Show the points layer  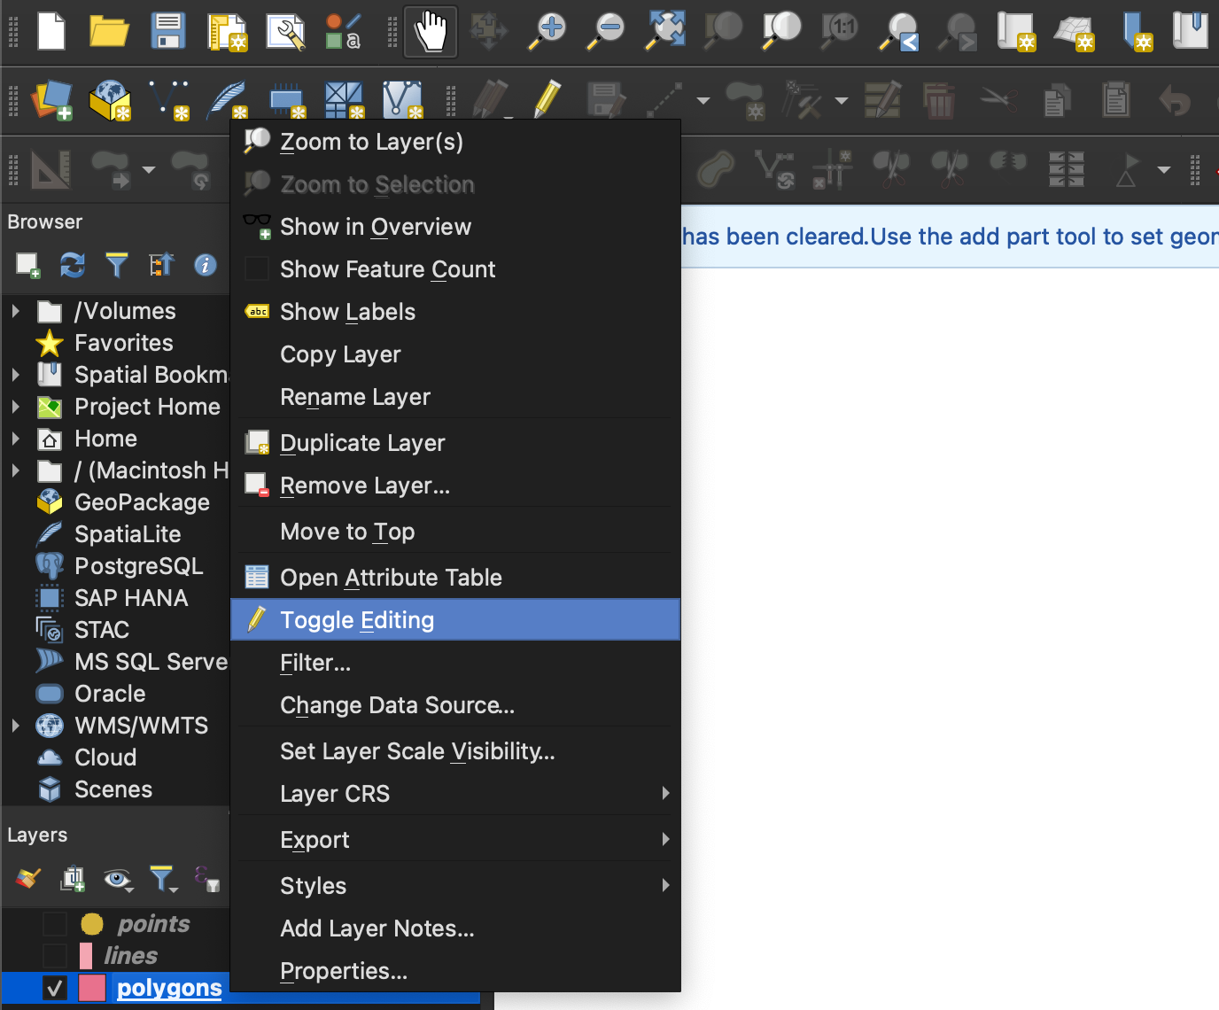(x=55, y=923)
